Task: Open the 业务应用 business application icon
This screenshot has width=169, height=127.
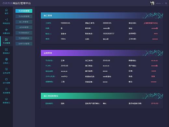Action: point(6,69)
